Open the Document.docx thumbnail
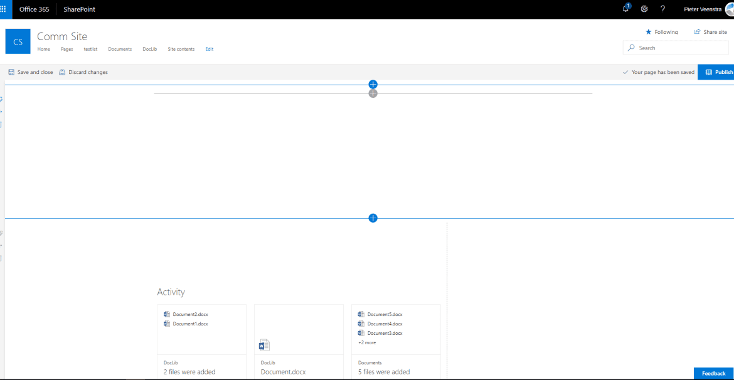 pyautogui.click(x=263, y=344)
